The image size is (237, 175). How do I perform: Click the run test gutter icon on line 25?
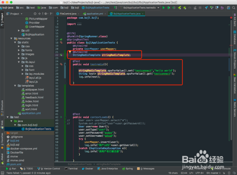61,64
